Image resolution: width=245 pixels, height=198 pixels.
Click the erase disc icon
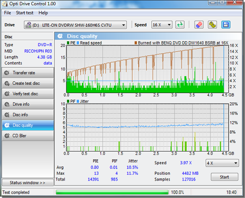pyautogui.click(x=199, y=25)
